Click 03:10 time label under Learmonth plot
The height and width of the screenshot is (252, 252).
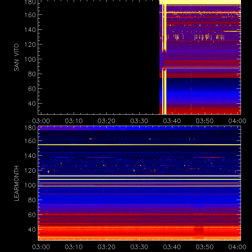[74, 247]
